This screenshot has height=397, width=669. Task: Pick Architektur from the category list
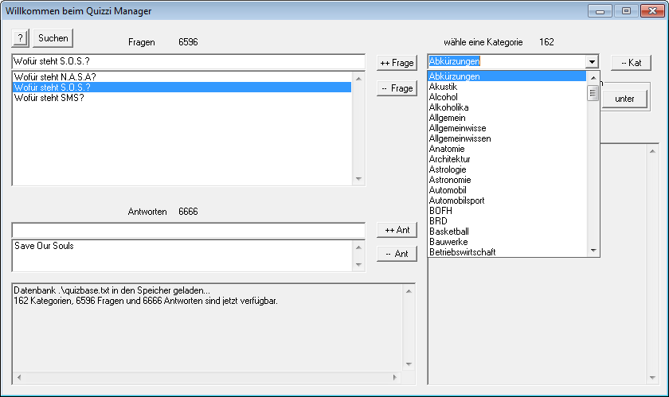[450, 159]
